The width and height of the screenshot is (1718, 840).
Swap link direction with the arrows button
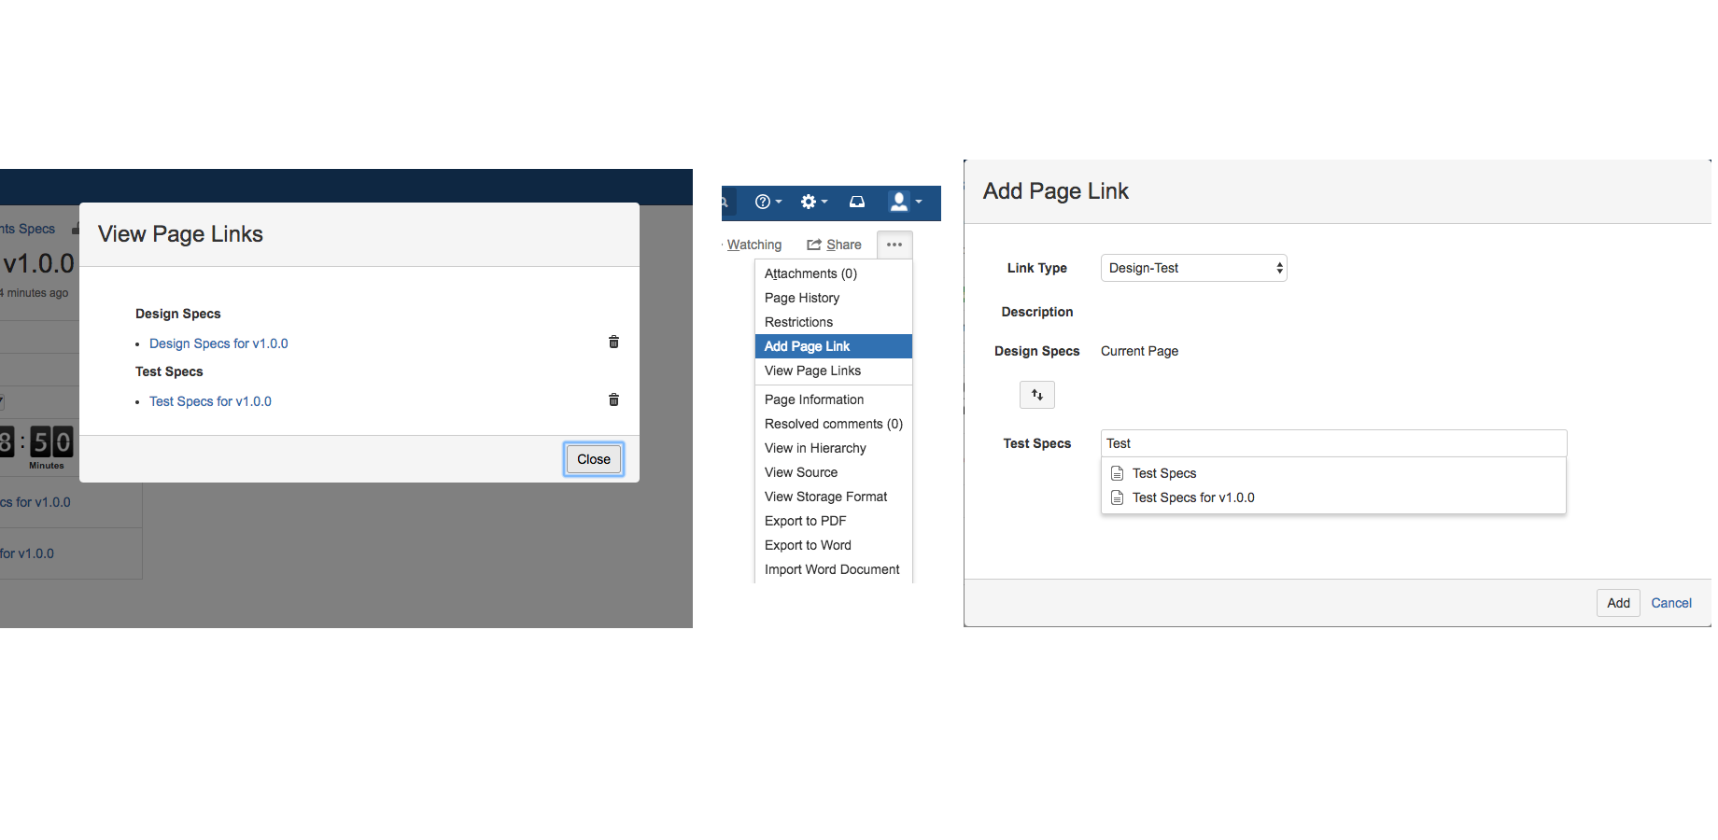pos(1037,395)
